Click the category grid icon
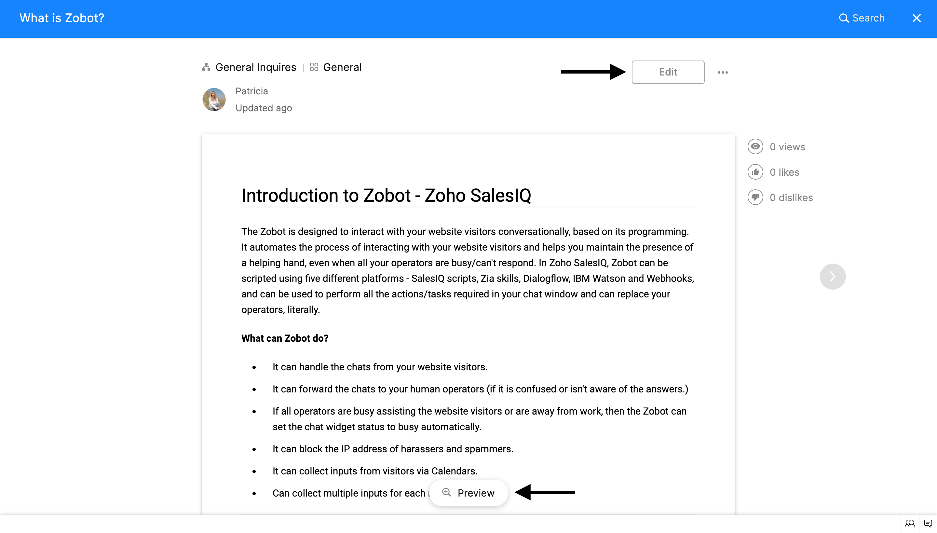The height and width of the screenshot is (533, 937). [x=314, y=67]
